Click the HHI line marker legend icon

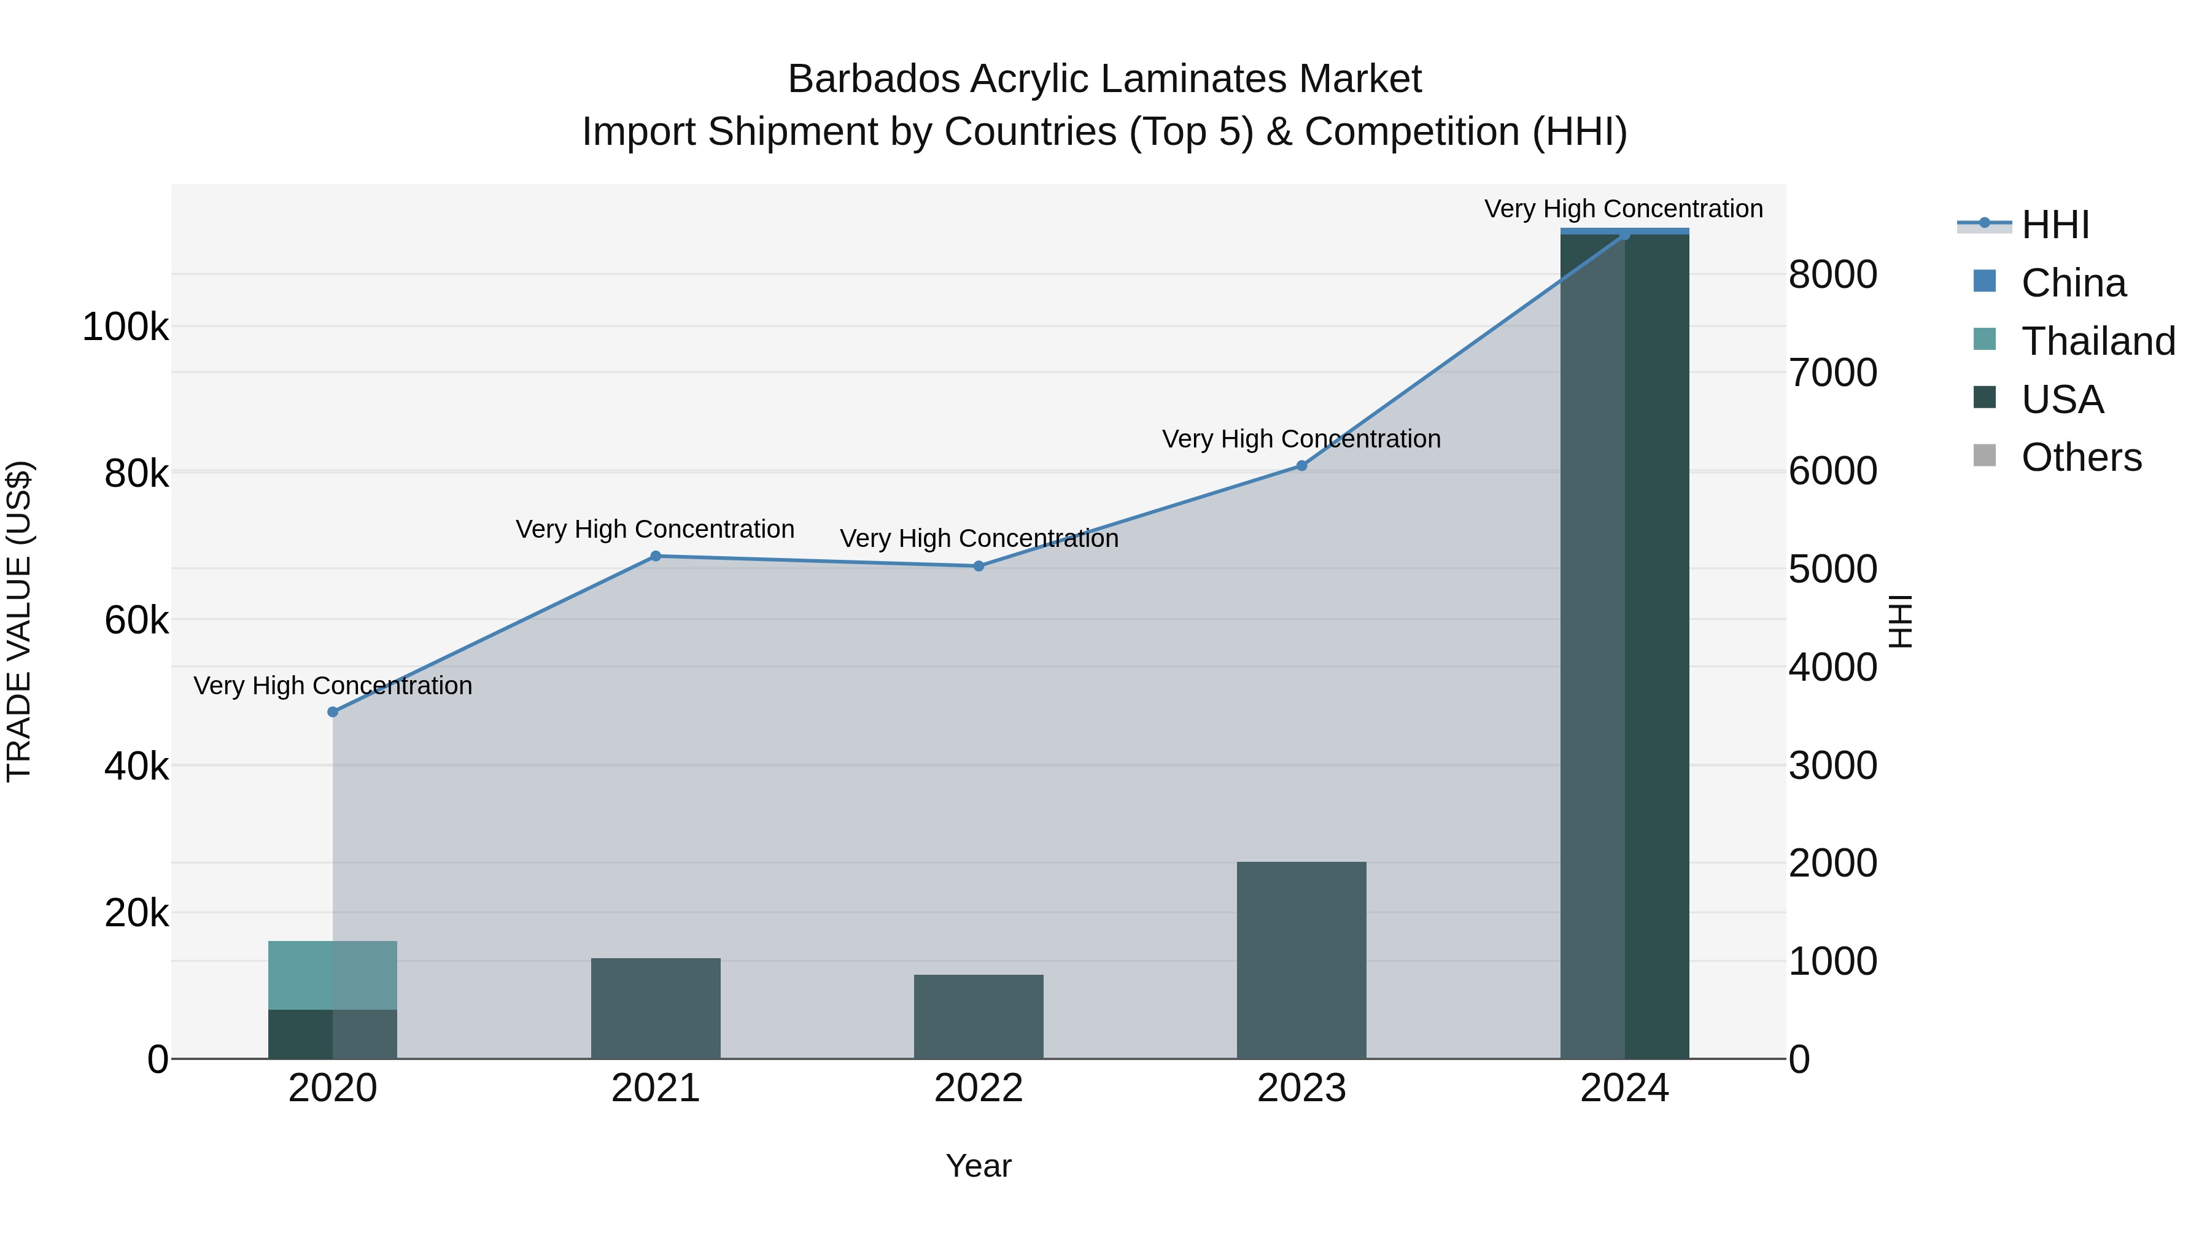[1984, 223]
